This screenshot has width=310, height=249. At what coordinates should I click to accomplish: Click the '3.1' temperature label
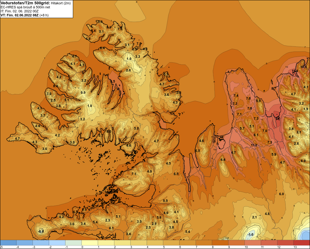(127, 45)
